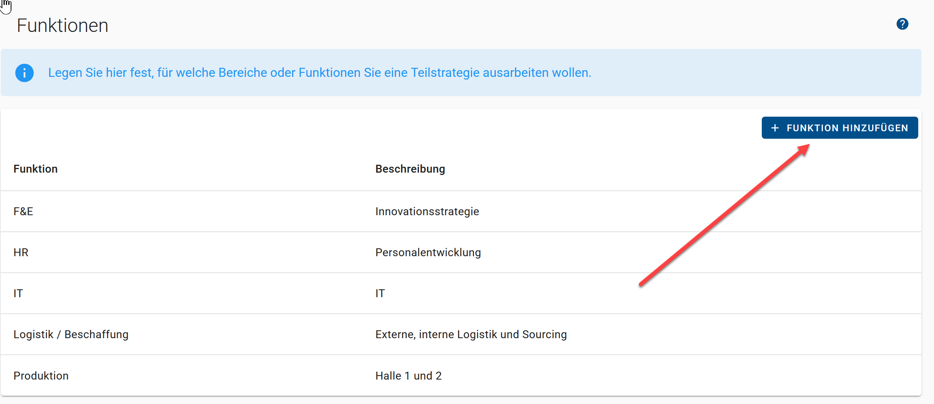934x404 pixels.
Task: Click the blue info icon in banner
Action: (24, 73)
